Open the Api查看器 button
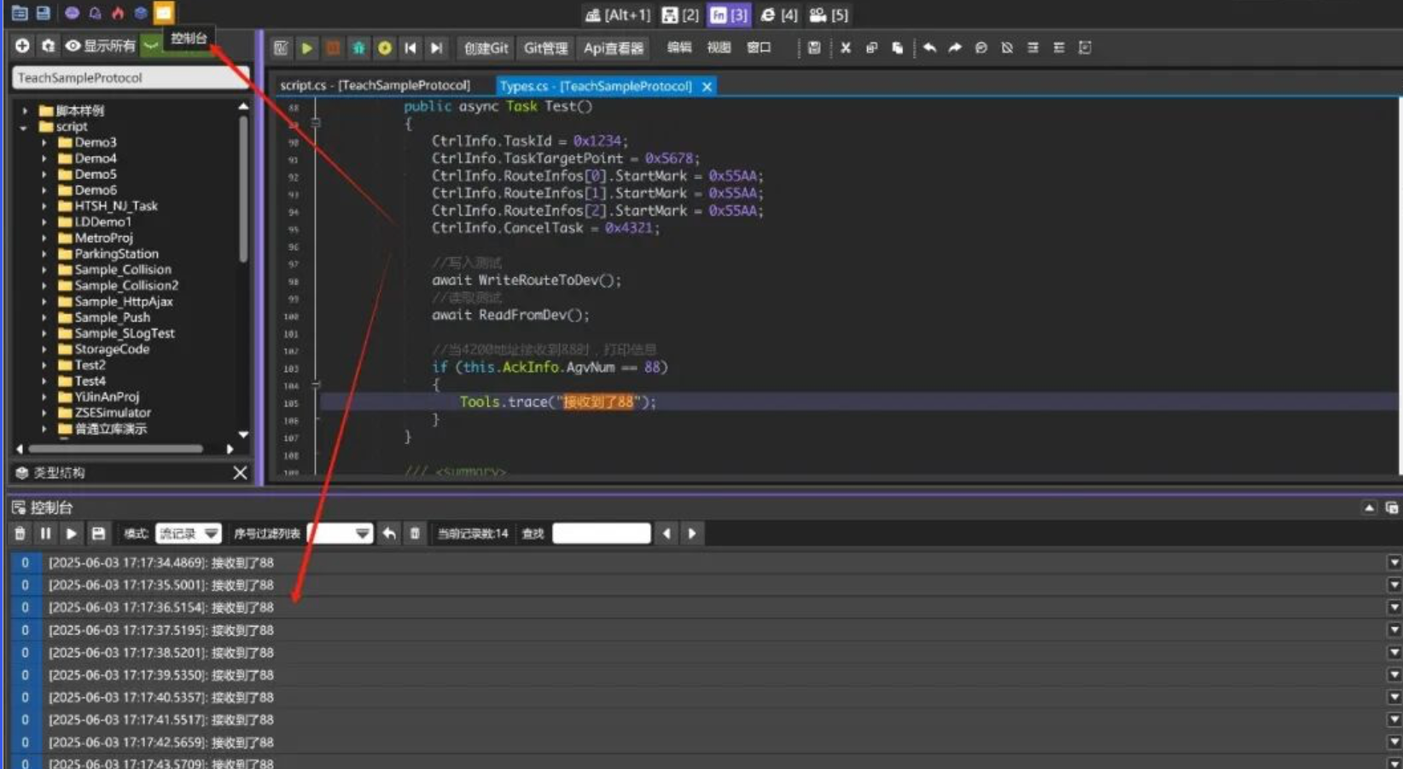1403x769 pixels. tap(614, 49)
